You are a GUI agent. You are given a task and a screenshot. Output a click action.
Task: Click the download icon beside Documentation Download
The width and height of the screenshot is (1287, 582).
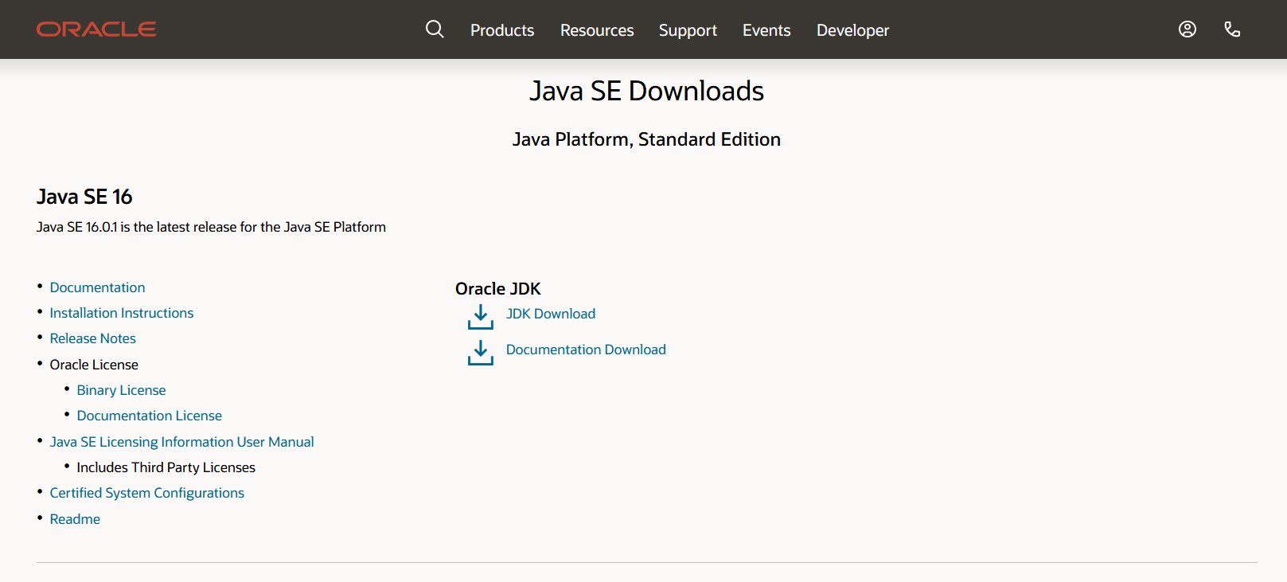point(481,353)
